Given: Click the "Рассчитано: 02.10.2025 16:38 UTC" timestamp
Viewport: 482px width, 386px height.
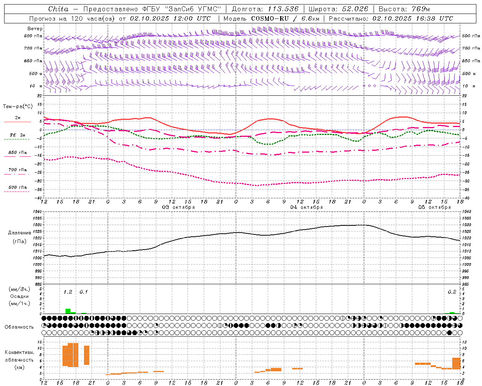Looking at the screenshot, I should (391, 18).
